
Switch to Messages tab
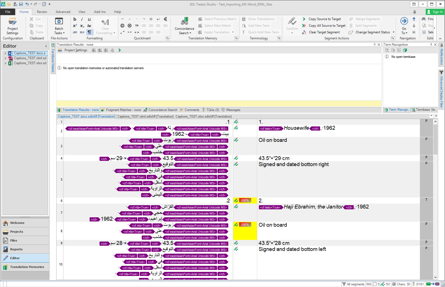tap(231, 110)
